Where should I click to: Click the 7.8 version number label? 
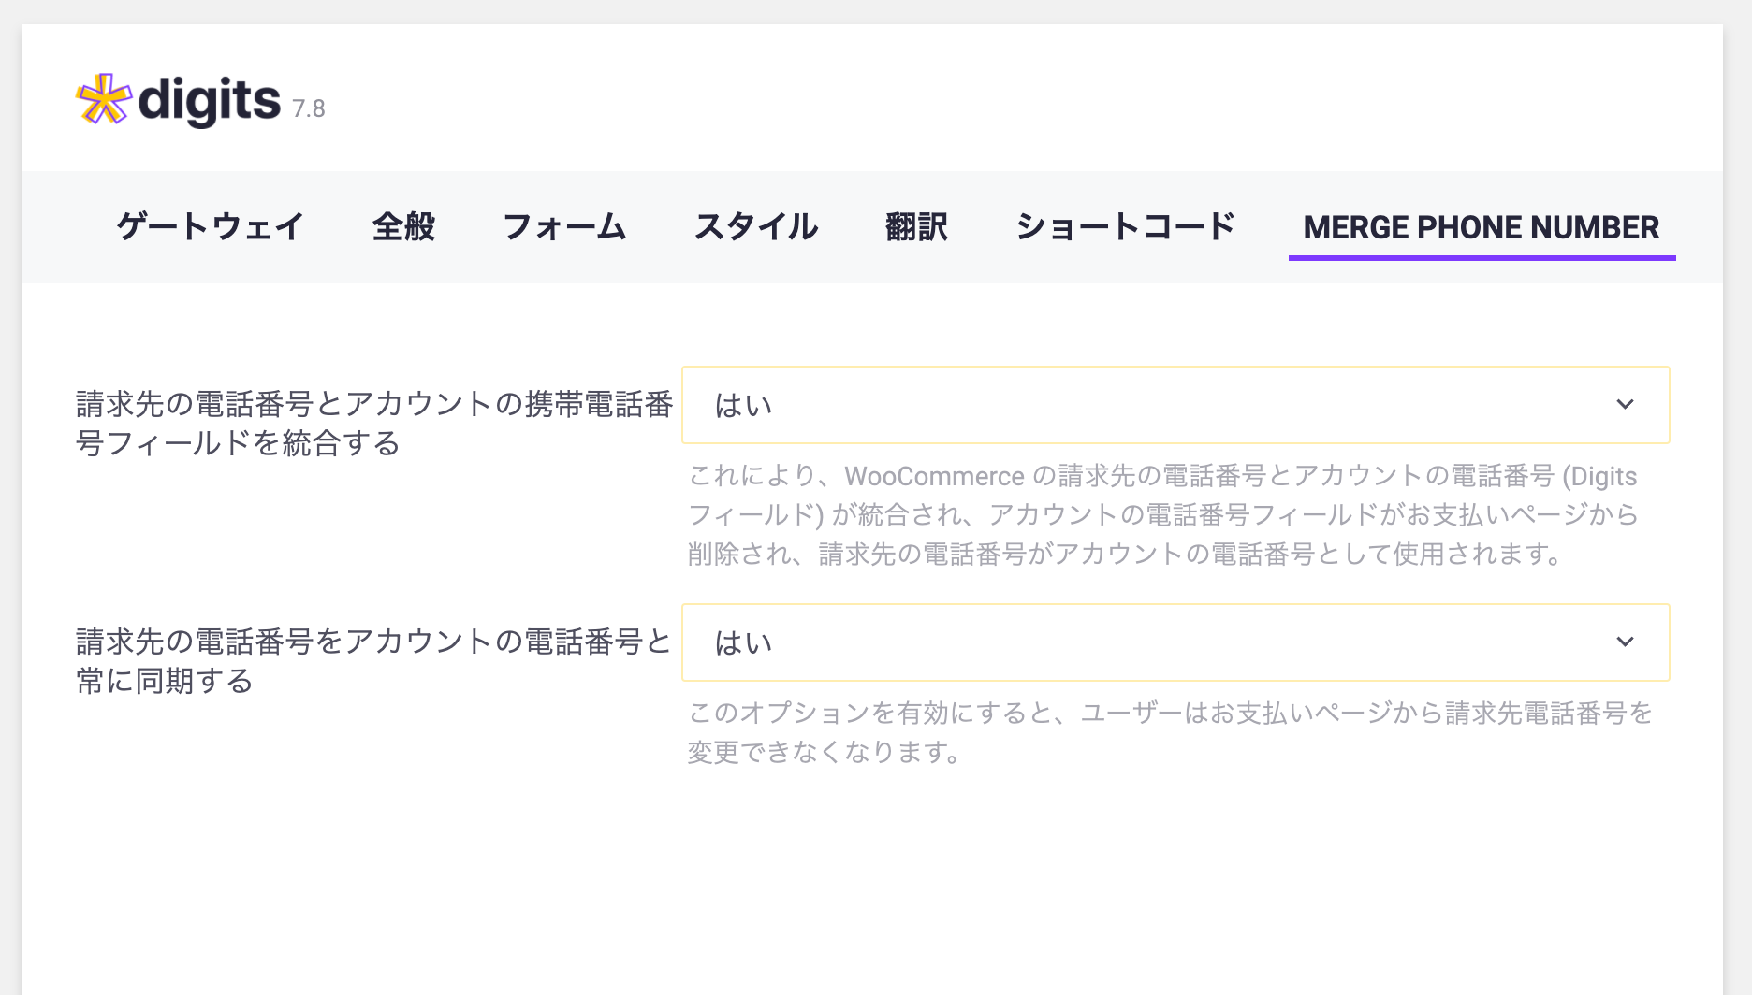point(309,108)
